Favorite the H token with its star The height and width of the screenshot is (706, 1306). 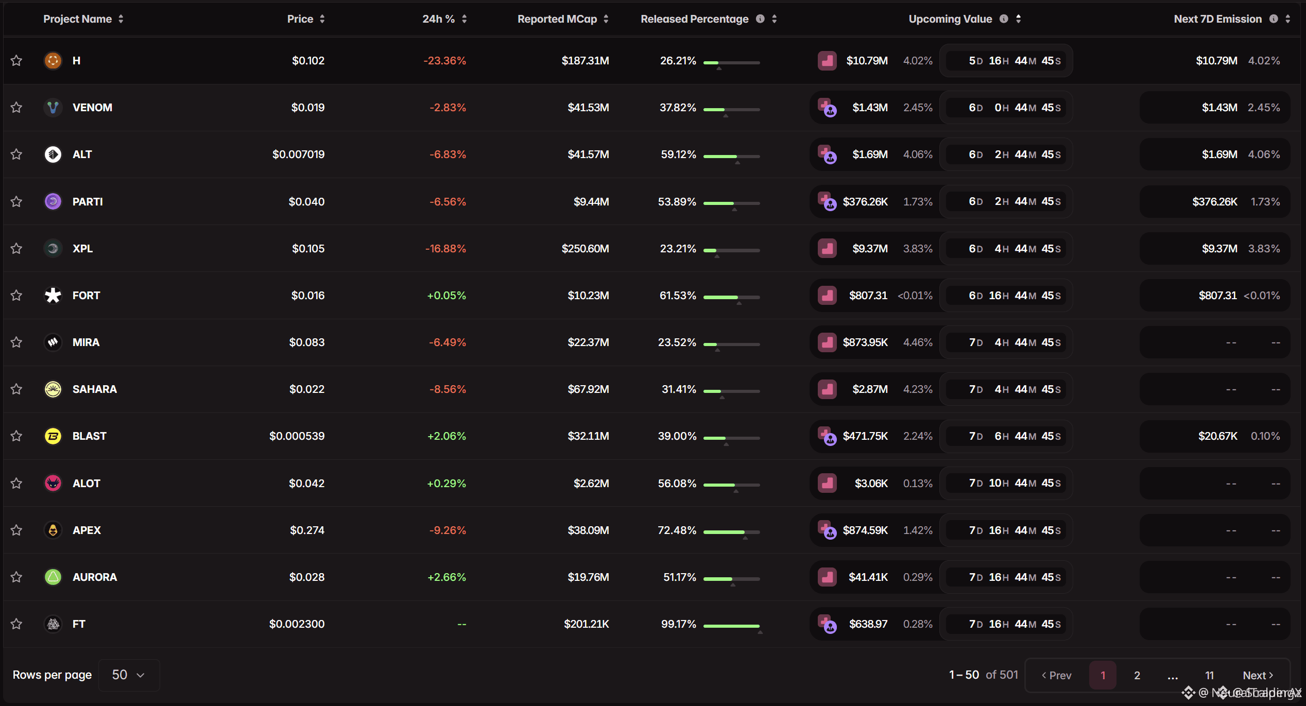[16, 61]
